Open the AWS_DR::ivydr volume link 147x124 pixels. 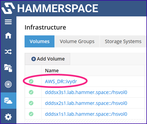click(61, 81)
